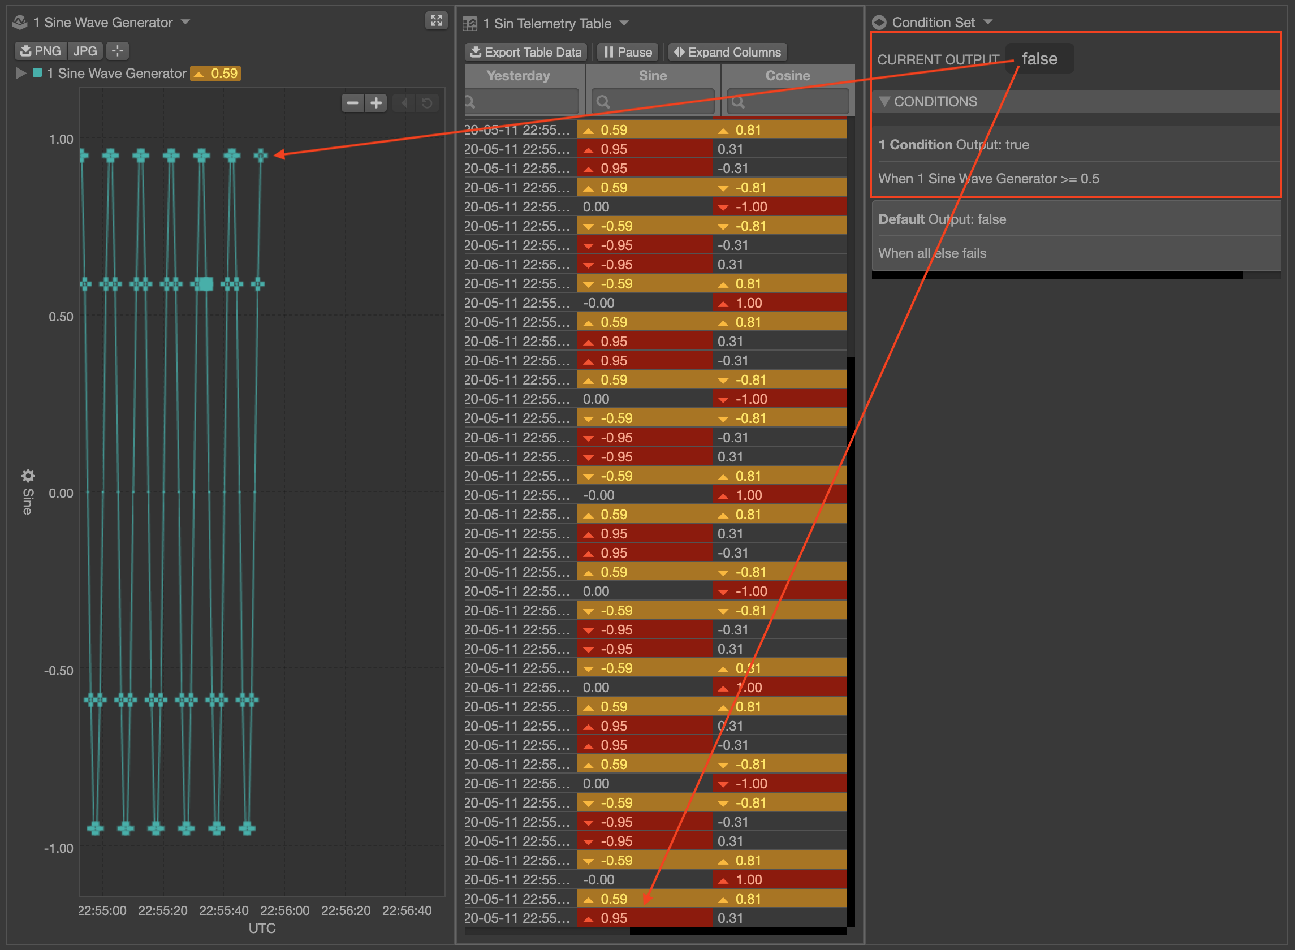Toggle cursor guides icon next to JPG
Screen dimensions: 1295x950
pyautogui.click(x=117, y=51)
